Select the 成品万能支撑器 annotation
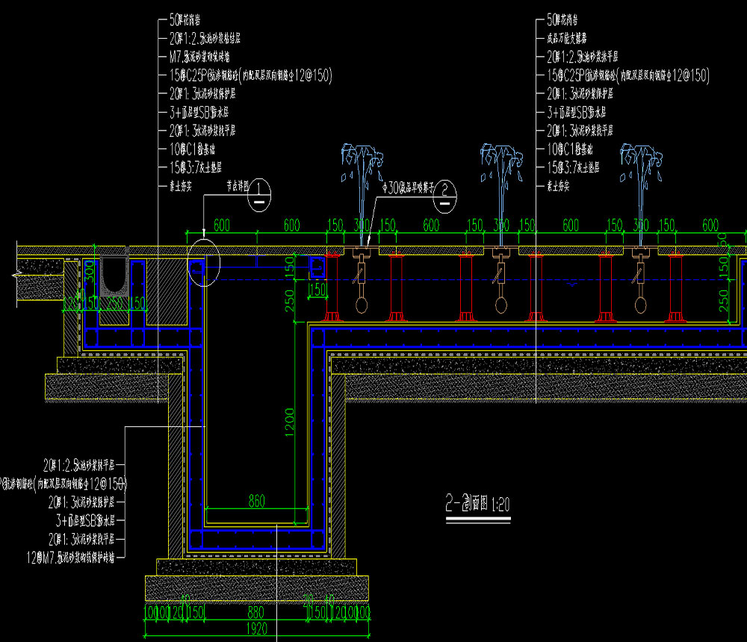747x642 pixels. click(x=566, y=39)
